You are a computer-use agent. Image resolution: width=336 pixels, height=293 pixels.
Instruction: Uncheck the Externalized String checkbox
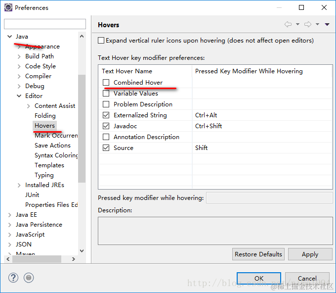pos(106,115)
